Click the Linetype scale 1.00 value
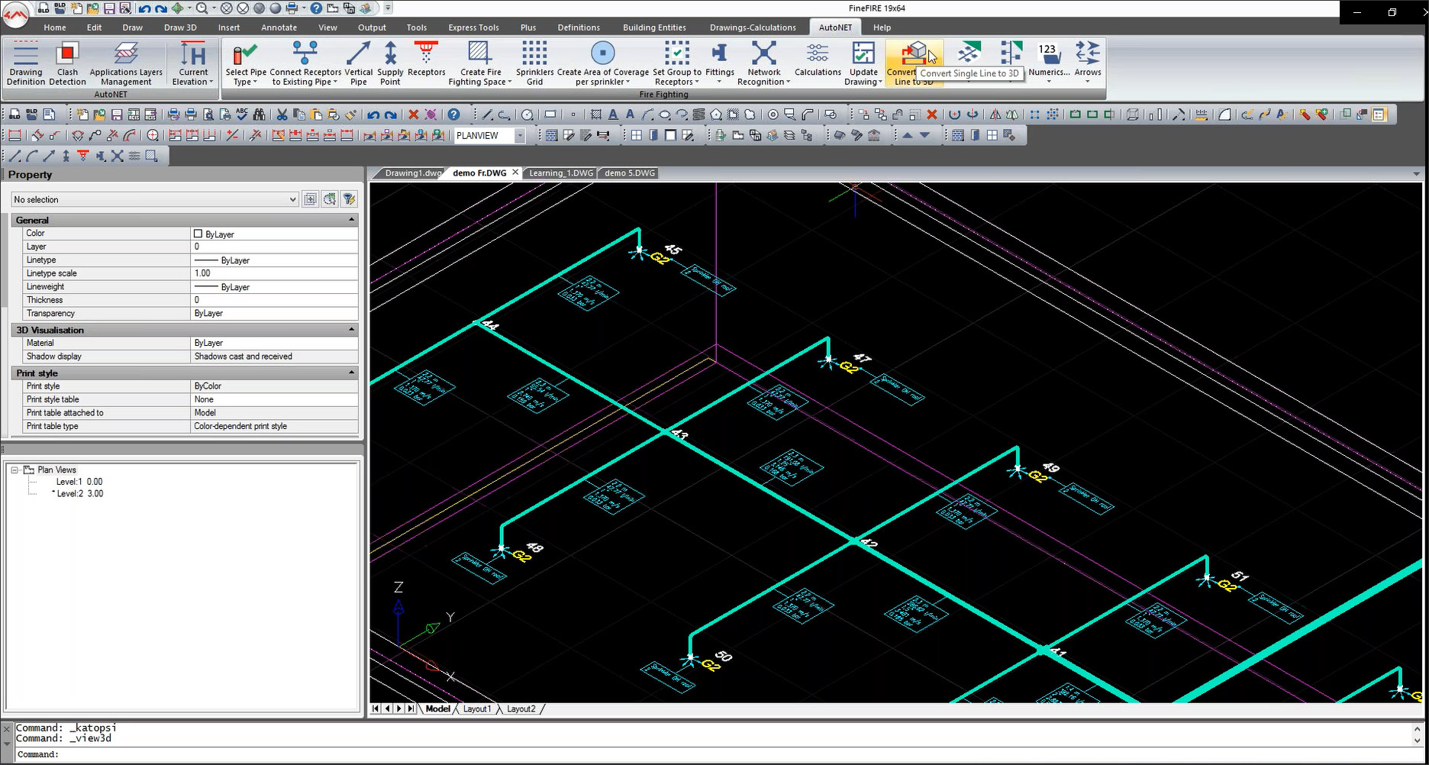1429x765 pixels. [x=274, y=273]
